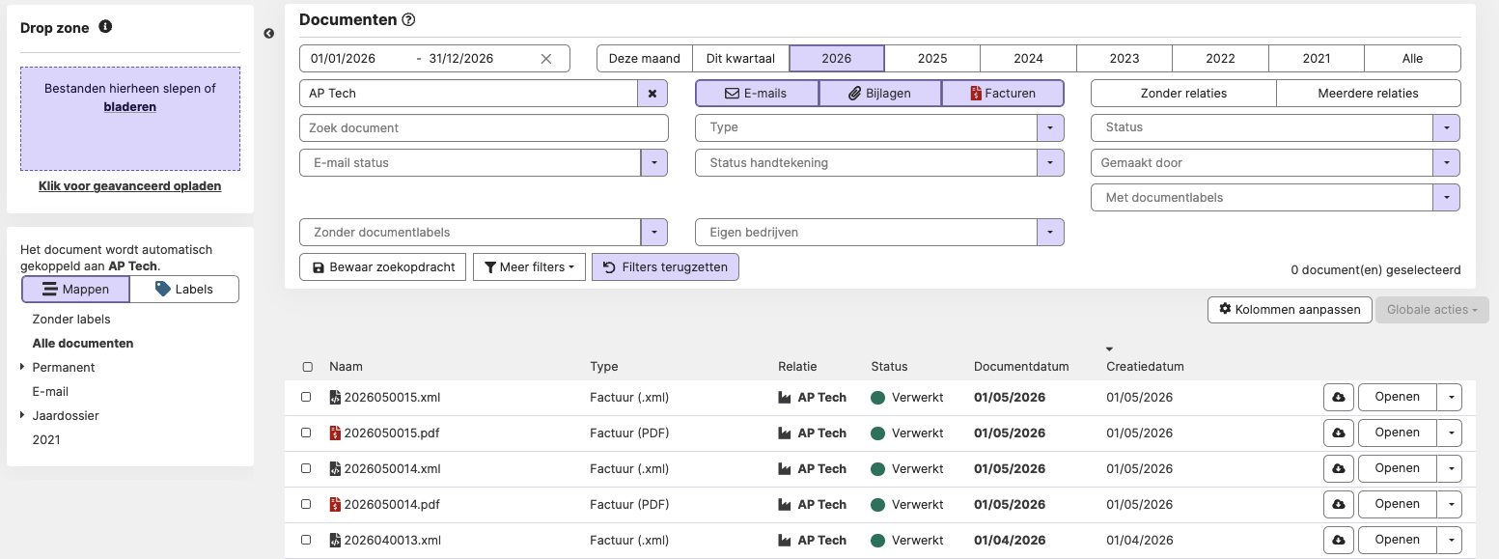
Task: Click the PDF file icon of 2026050014.pdf
Action: tap(335, 504)
